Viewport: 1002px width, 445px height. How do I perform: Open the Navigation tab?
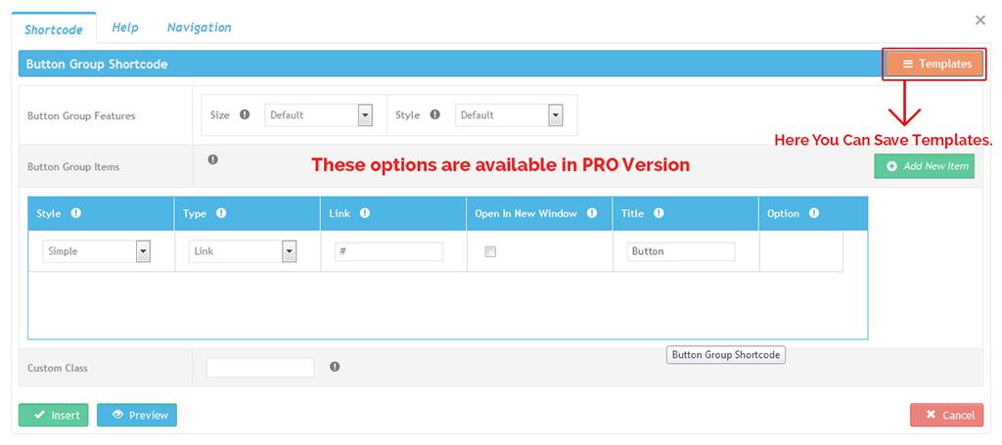[x=199, y=27]
